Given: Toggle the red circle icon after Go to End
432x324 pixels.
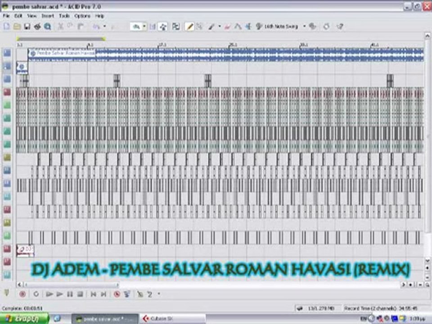Looking at the screenshot, I should (x=117, y=294).
